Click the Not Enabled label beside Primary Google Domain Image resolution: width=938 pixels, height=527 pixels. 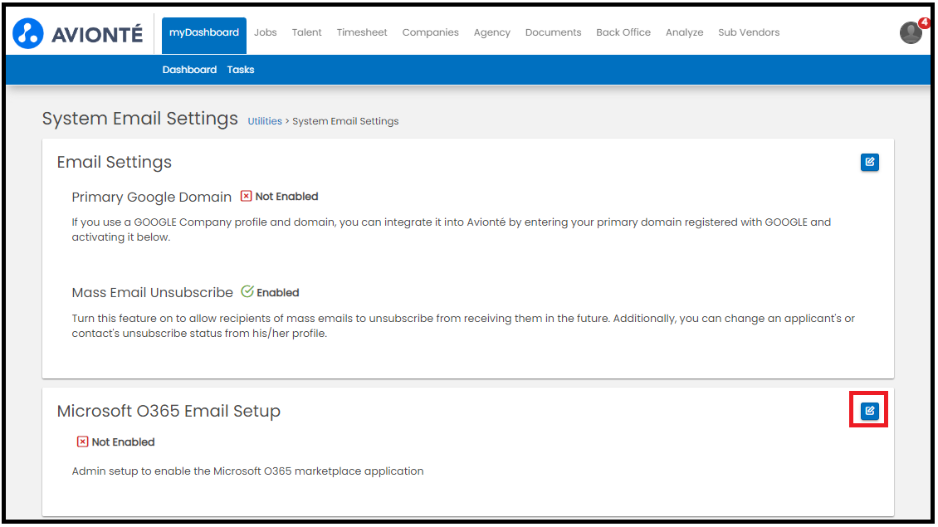(286, 196)
